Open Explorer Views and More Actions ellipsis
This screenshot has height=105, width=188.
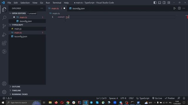pos(42,8)
